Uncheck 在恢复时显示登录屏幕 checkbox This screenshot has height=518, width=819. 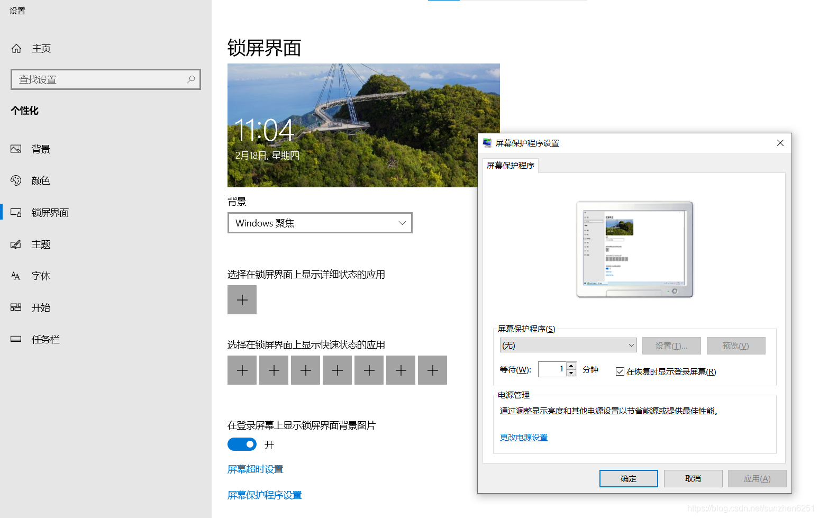click(620, 371)
